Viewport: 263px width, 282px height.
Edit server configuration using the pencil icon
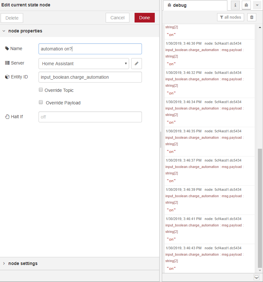click(136, 63)
